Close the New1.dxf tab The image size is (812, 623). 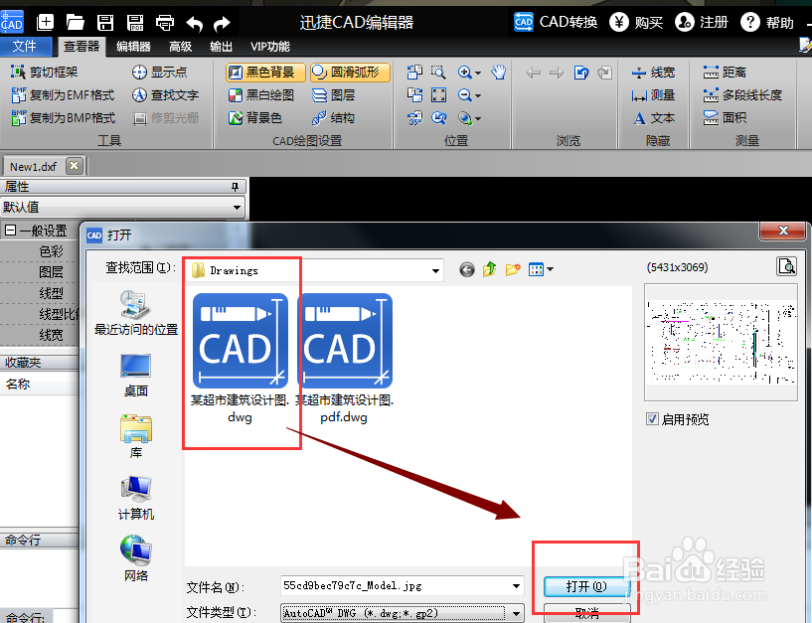(75, 166)
